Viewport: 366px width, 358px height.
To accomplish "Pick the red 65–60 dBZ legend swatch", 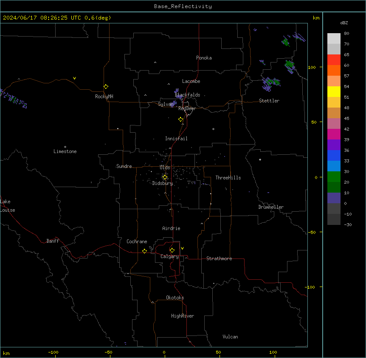I will [x=334, y=60].
